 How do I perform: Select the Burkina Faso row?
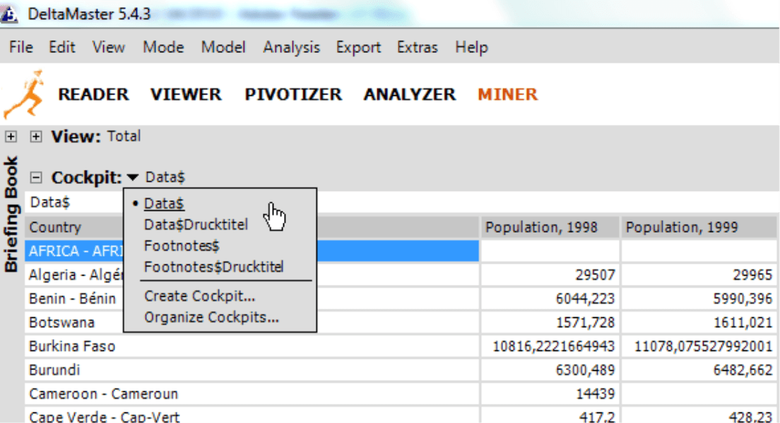pos(252,346)
